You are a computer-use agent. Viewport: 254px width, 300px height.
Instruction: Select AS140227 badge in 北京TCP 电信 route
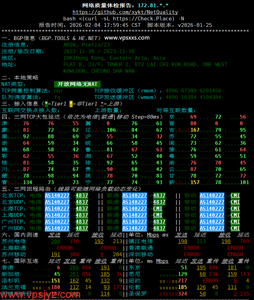(x=57, y=196)
